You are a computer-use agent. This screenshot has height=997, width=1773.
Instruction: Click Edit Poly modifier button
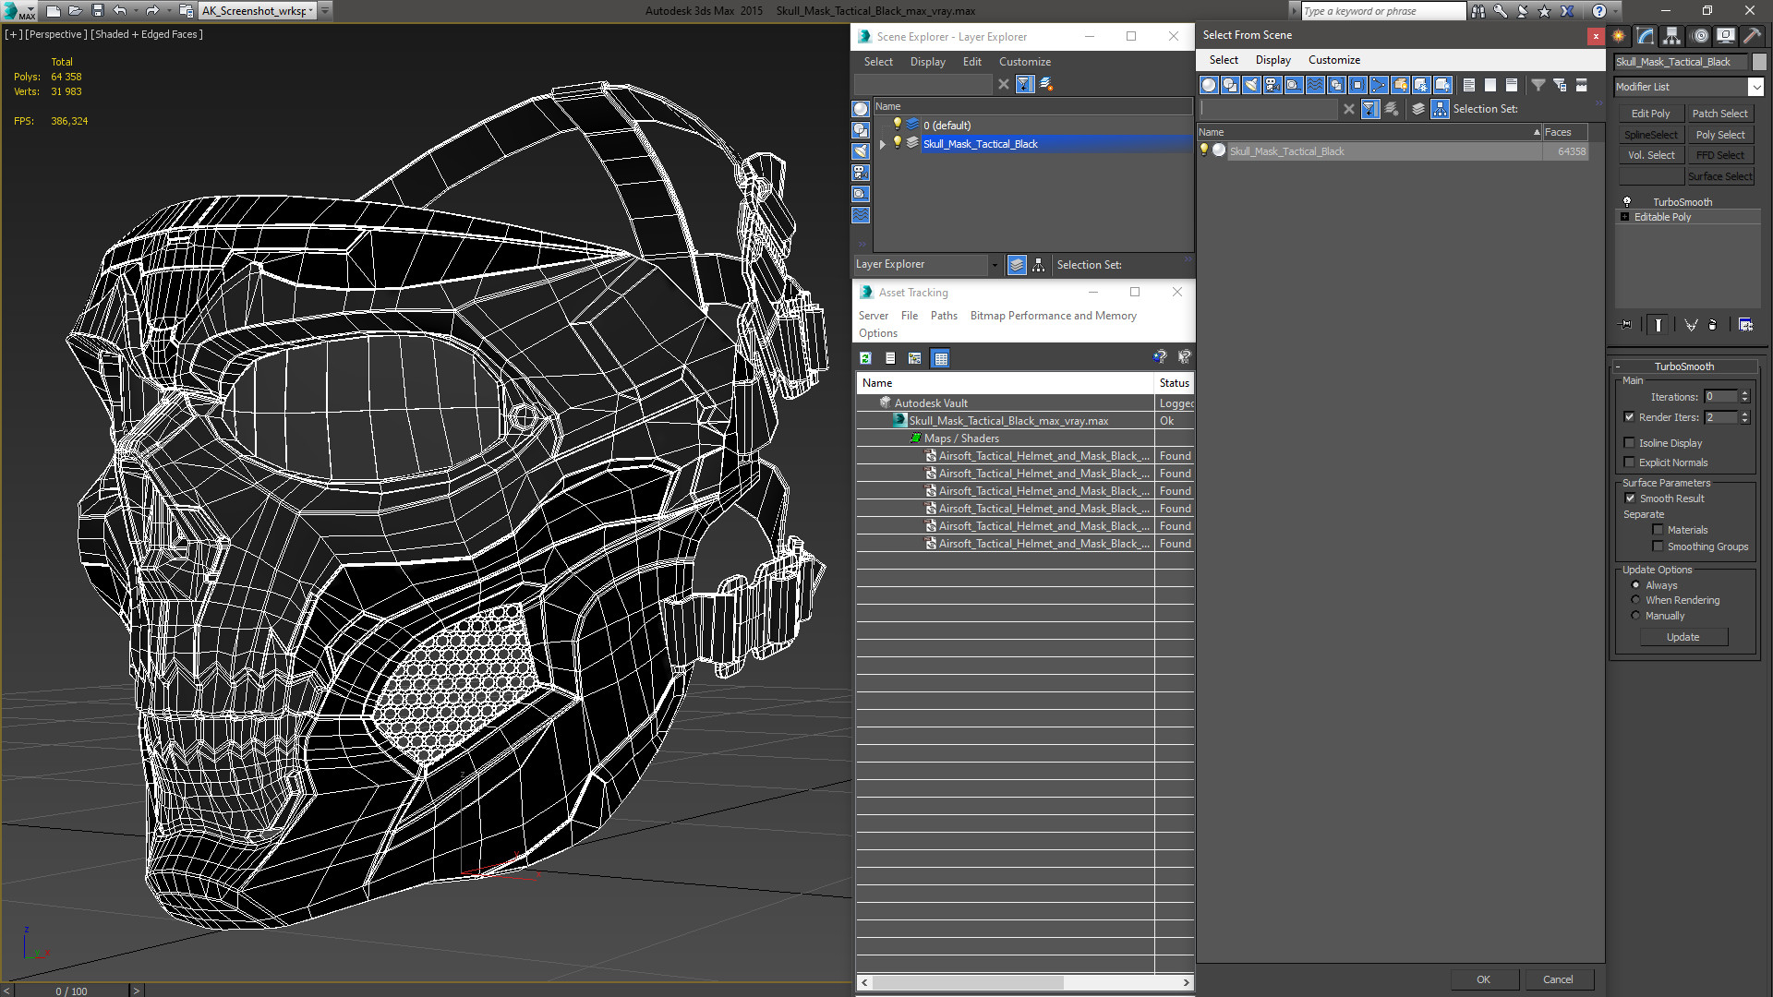[1650, 114]
